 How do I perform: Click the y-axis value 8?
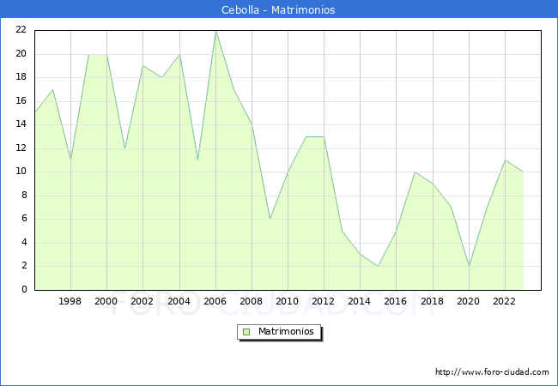[x=24, y=195]
